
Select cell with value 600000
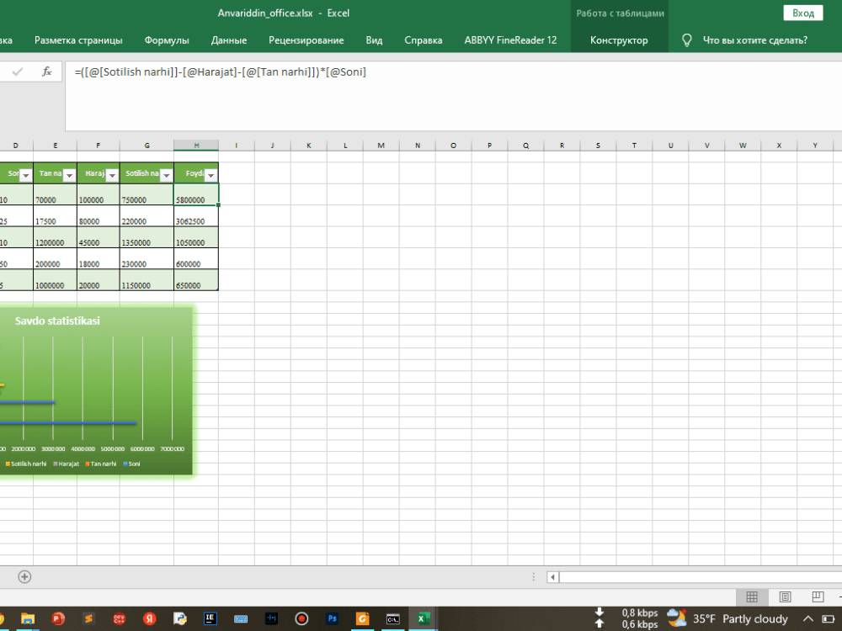[x=196, y=258]
